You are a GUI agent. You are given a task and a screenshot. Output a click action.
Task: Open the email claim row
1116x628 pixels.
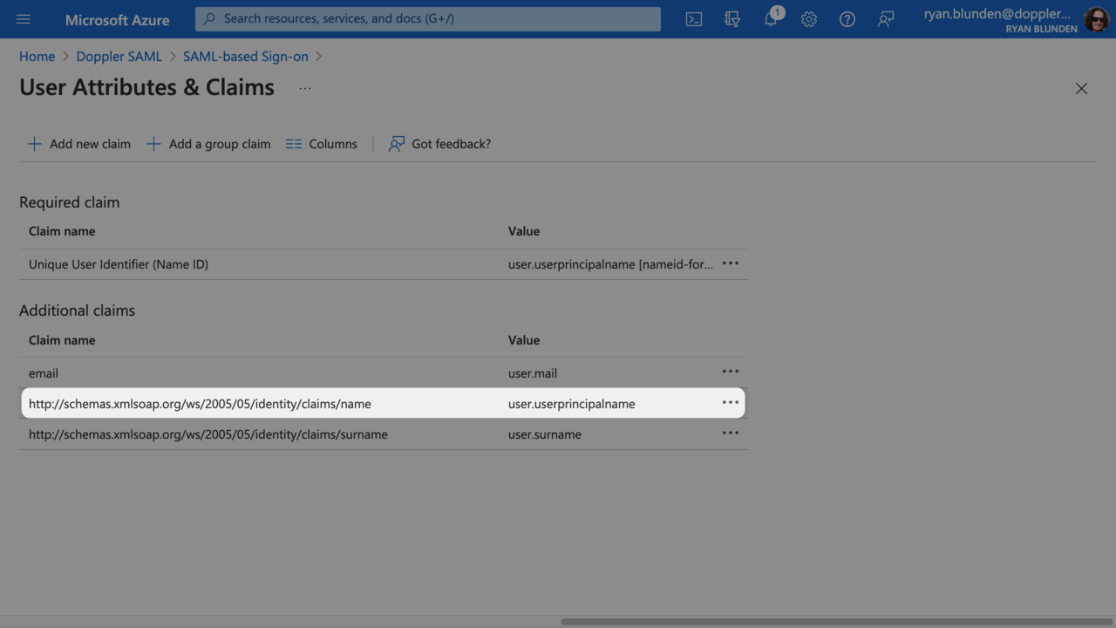pyautogui.click(x=384, y=372)
